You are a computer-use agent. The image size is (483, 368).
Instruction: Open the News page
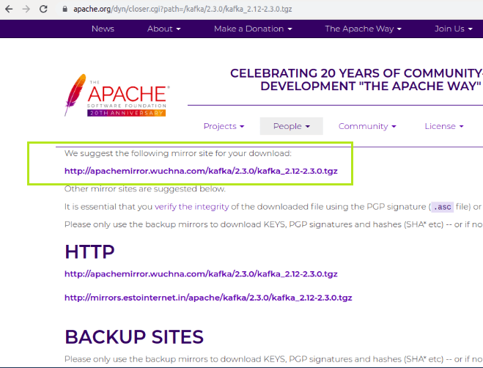103,29
